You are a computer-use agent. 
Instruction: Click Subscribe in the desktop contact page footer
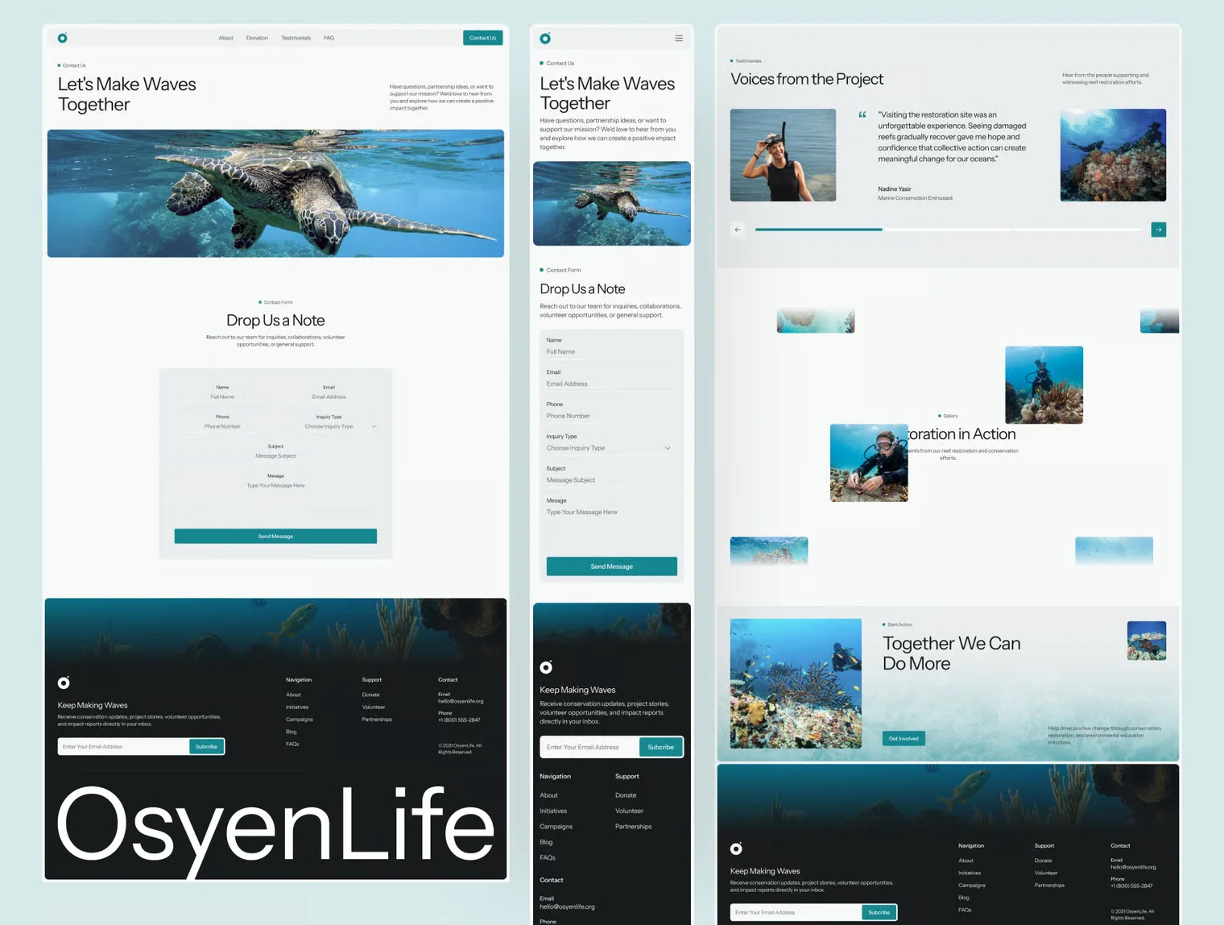pos(206,746)
